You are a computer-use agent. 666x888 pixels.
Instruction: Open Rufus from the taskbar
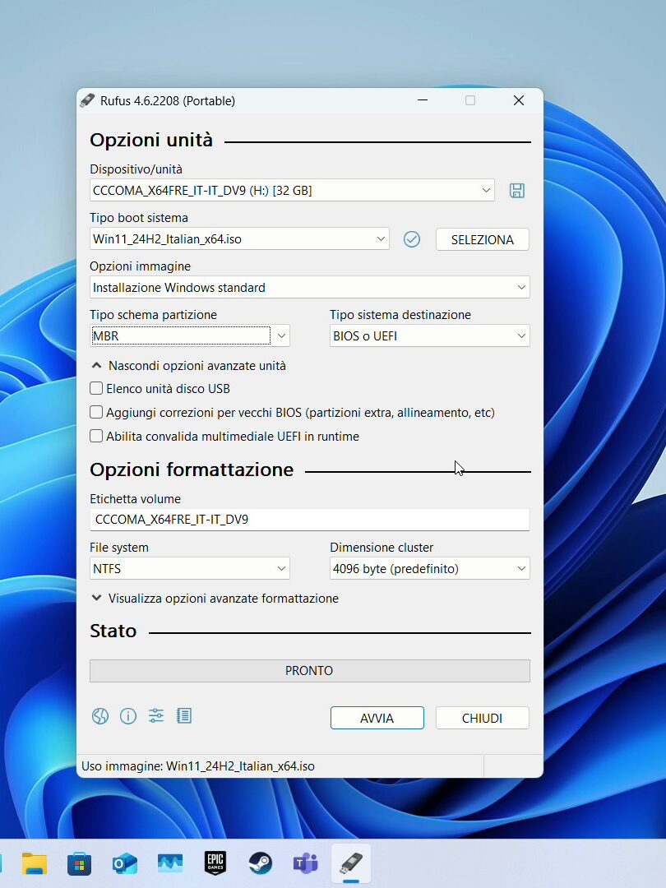350,863
